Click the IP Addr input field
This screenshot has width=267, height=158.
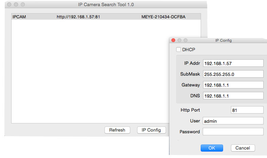coord(233,63)
